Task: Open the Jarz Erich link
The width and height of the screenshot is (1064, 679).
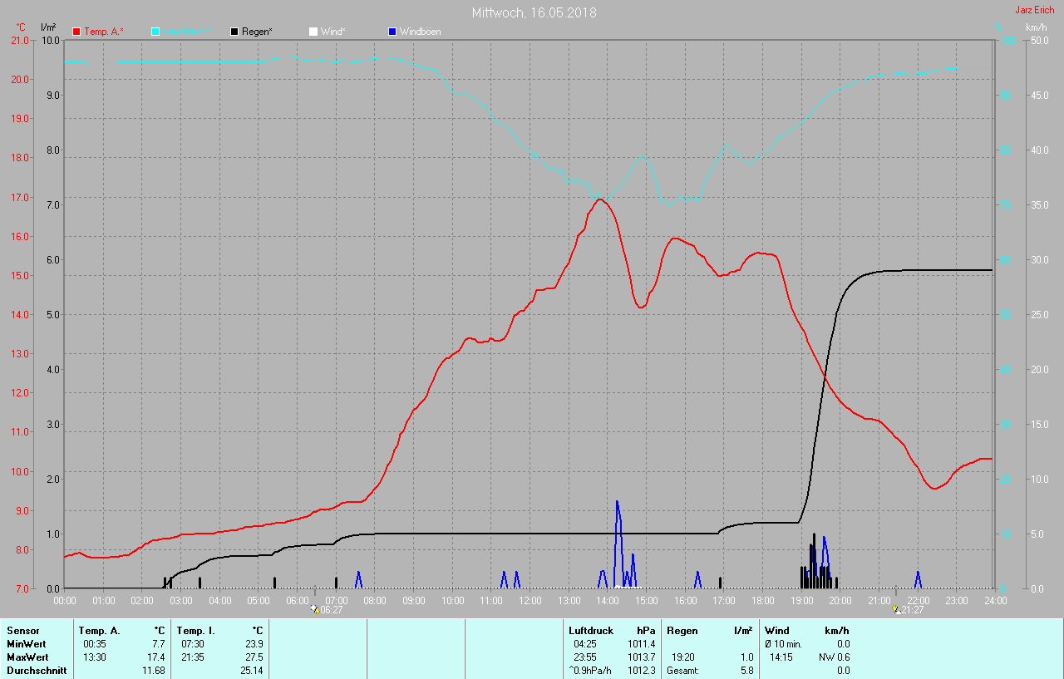Action: point(1034,11)
